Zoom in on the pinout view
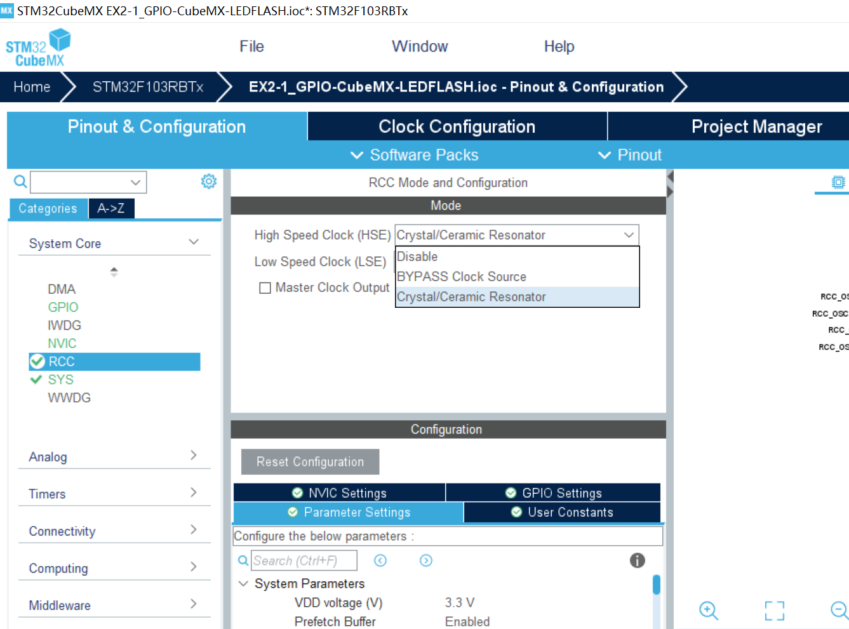 pos(708,611)
